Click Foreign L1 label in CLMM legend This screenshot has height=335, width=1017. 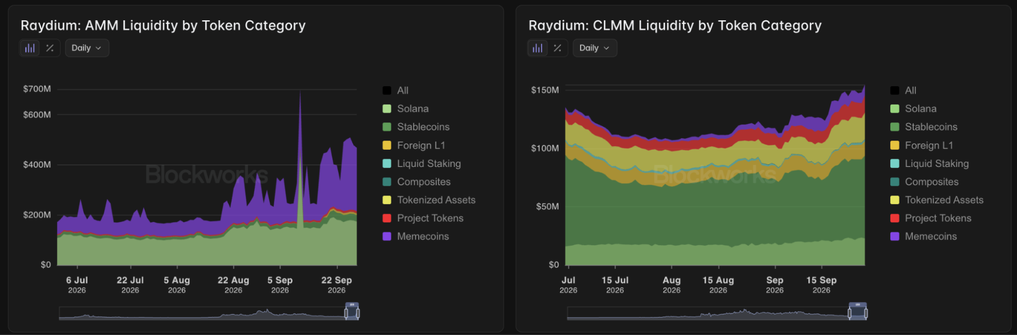click(929, 145)
